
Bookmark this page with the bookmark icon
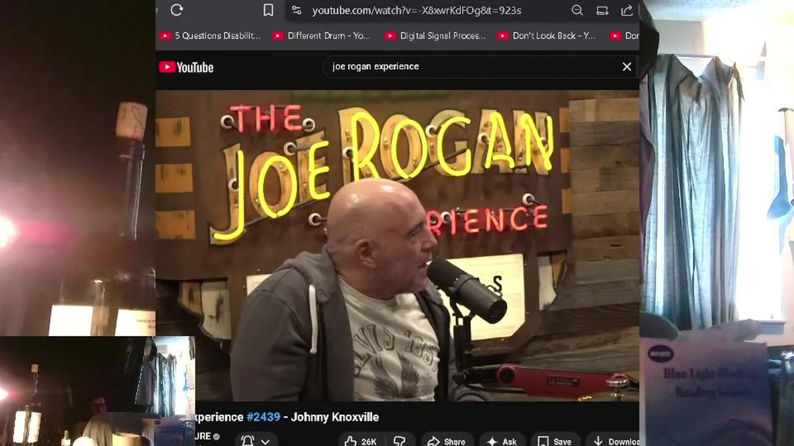tap(268, 10)
